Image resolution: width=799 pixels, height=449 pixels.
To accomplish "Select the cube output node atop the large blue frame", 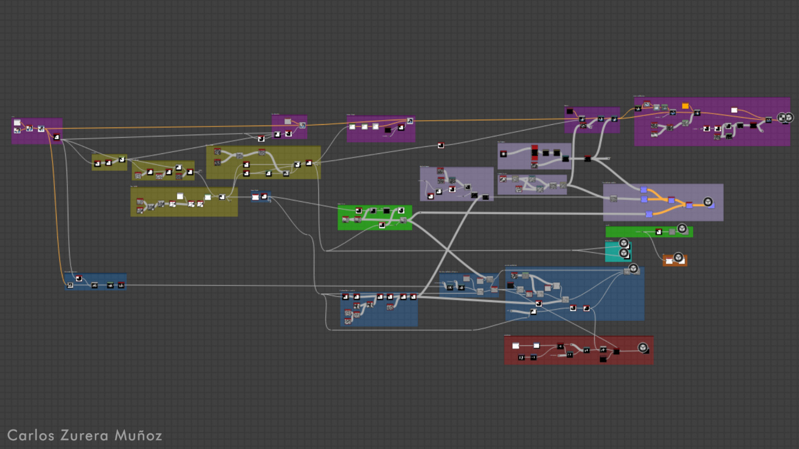I will [633, 268].
